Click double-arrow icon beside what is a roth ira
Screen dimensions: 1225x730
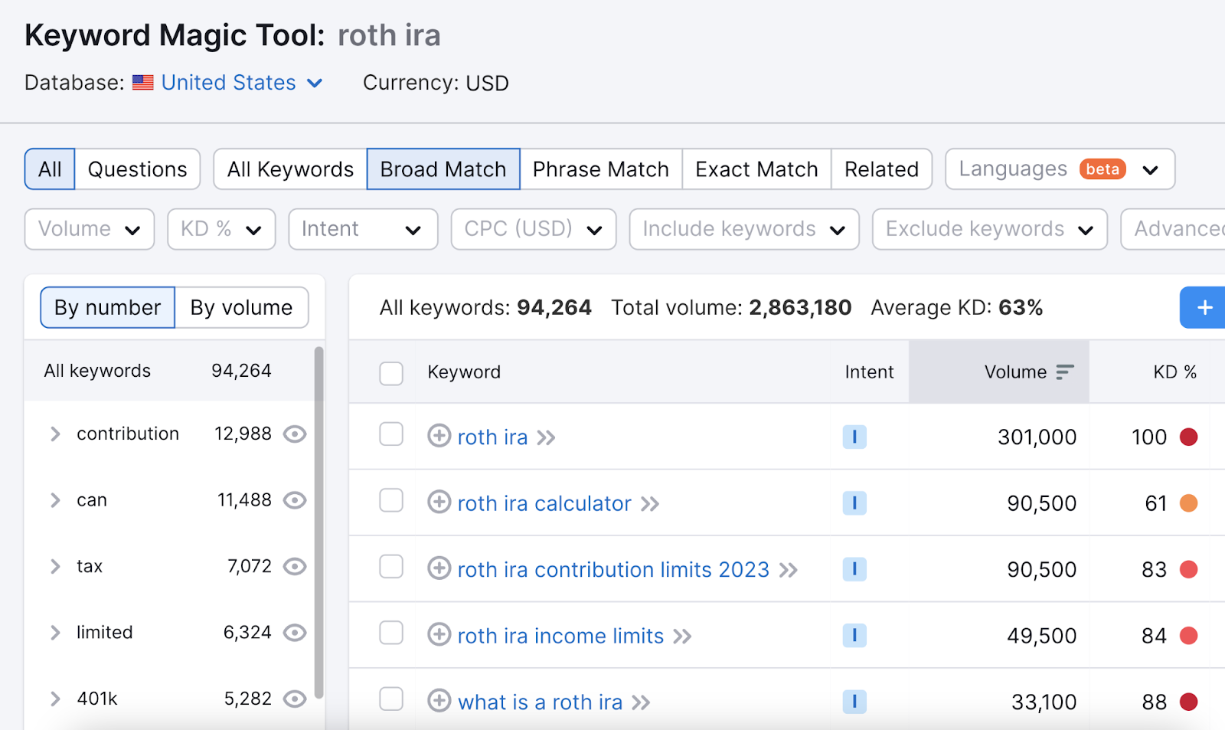(x=641, y=702)
